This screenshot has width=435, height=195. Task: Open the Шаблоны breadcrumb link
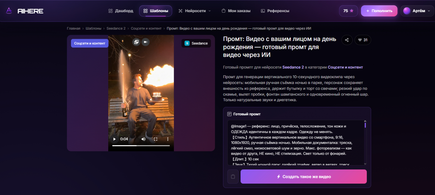click(94, 28)
